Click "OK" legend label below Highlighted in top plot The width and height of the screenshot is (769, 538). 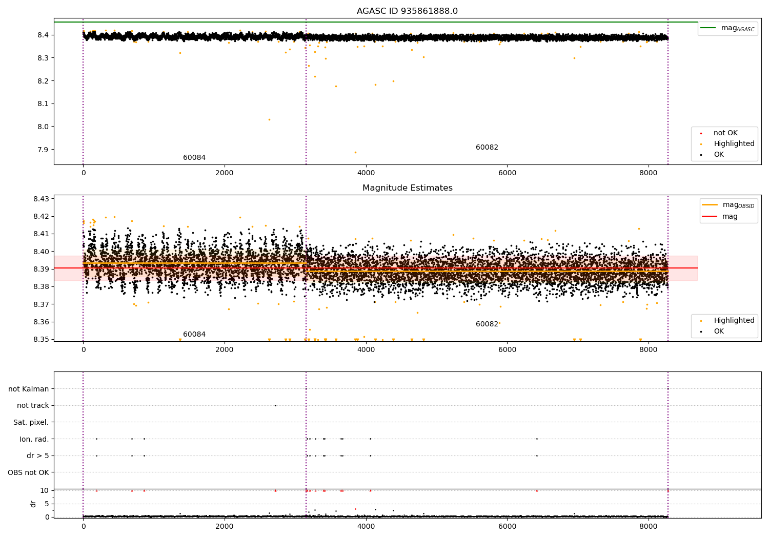pos(719,155)
